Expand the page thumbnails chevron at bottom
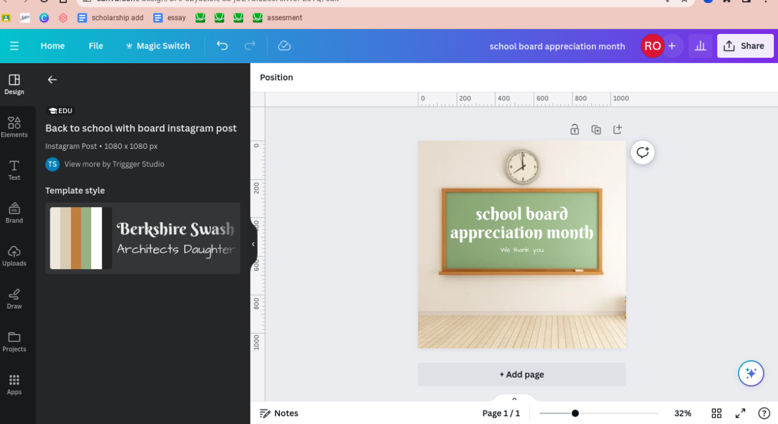Viewport: 778px width, 424px height. coord(514,399)
